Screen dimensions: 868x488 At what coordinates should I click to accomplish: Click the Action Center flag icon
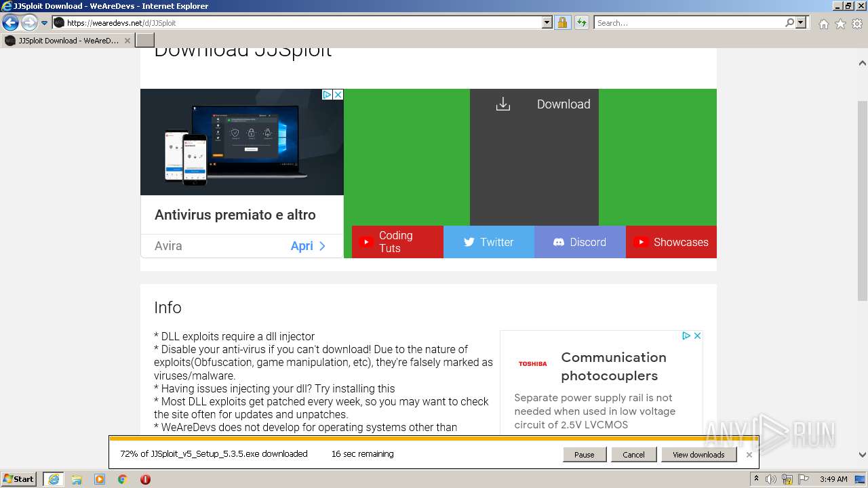click(x=803, y=479)
